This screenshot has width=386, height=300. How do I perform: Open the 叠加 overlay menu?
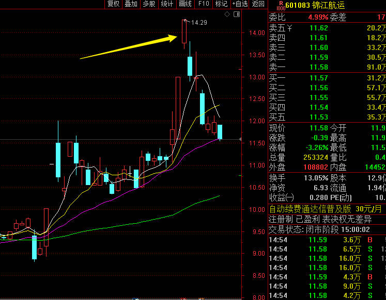131,4
